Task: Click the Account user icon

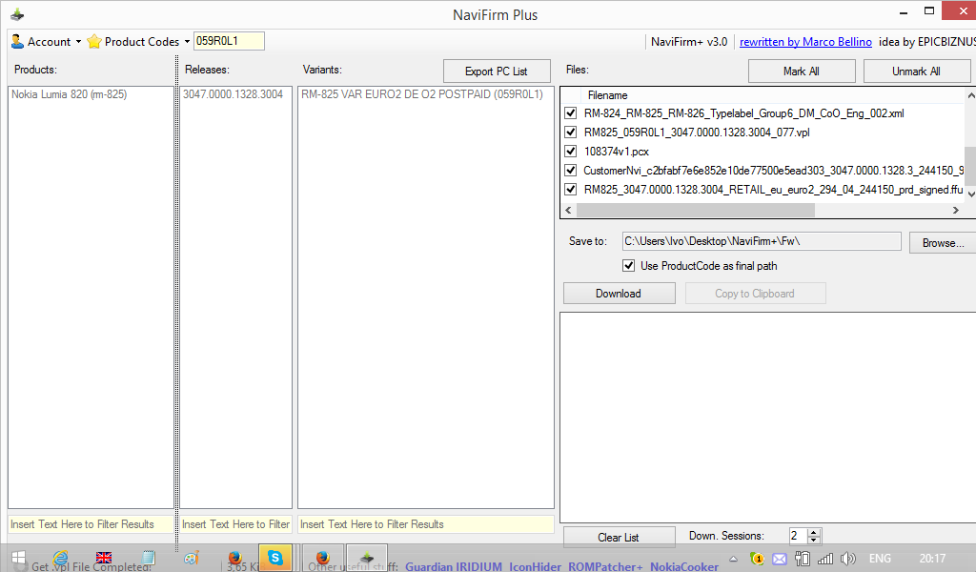Action: pyautogui.click(x=17, y=41)
